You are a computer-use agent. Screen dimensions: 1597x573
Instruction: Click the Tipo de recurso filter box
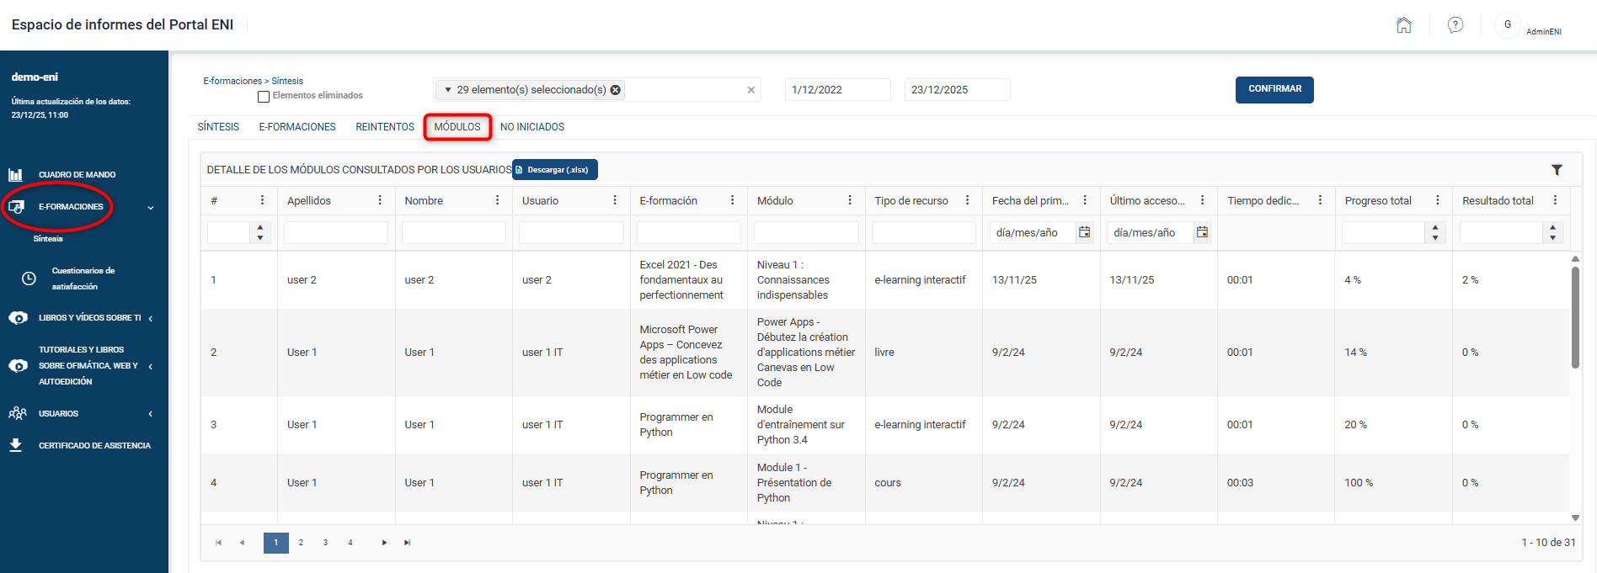tap(924, 232)
